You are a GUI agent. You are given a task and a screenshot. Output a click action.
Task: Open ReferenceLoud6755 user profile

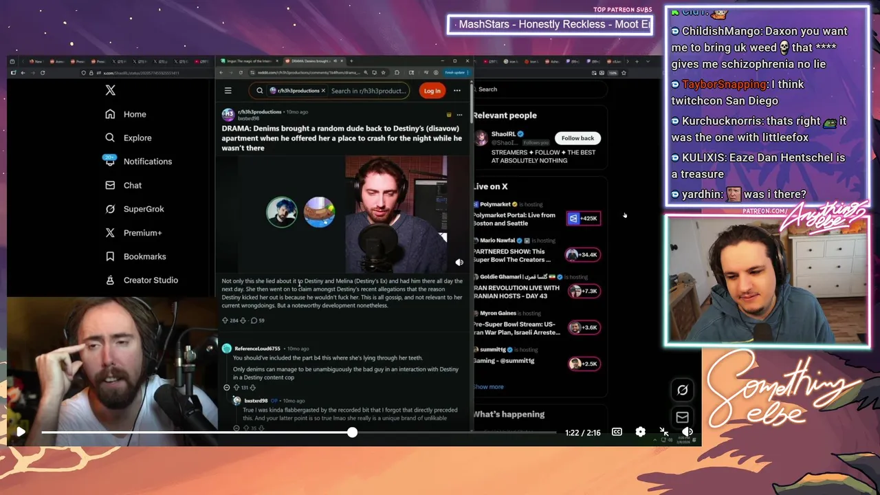(257, 349)
